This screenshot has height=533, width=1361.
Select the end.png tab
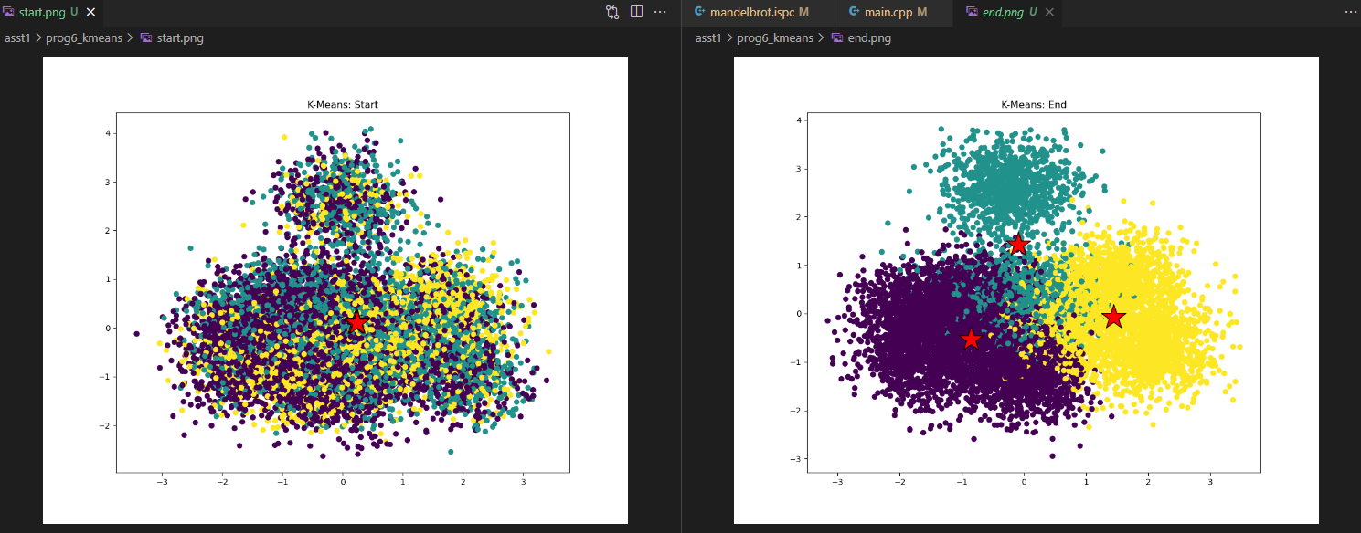pos(1006,12)
